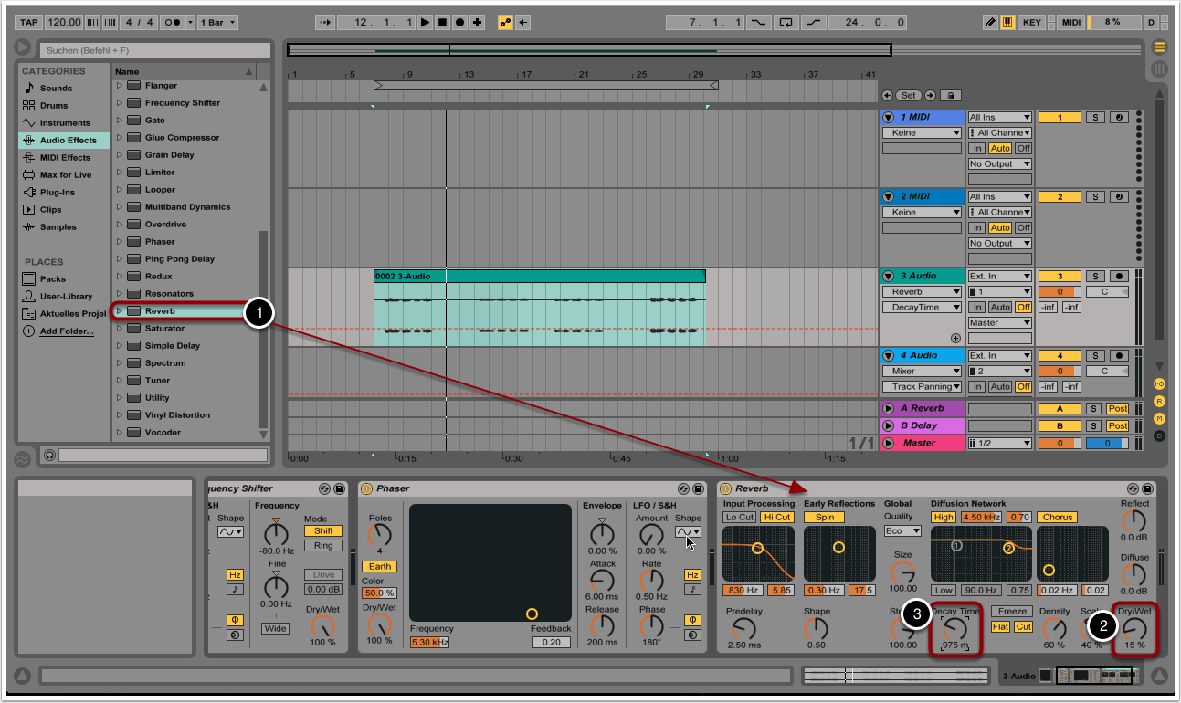Solo the 1 MIDI track

click(1096, 118)
